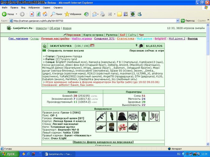Click the envelope send-letter icon
Viewport: 210px width, 157px height.
pos(44,51)
